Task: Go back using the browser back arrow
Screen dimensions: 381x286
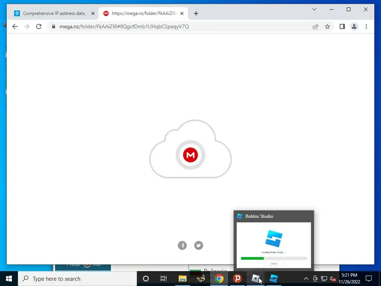Action: coord(15,26)
